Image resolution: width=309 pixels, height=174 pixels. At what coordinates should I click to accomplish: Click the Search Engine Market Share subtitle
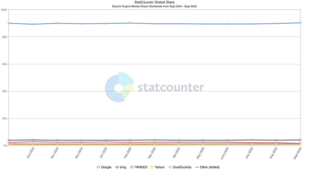[154, 6]
